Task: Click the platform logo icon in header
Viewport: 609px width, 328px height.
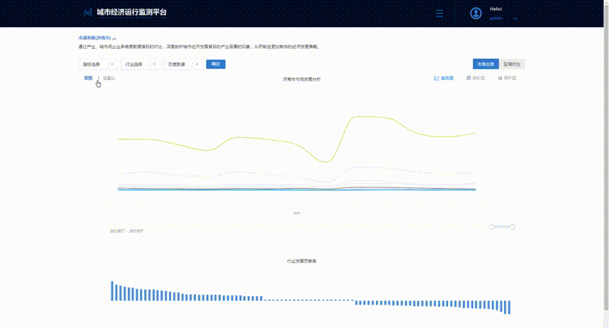Action: [x=88, y=12]
